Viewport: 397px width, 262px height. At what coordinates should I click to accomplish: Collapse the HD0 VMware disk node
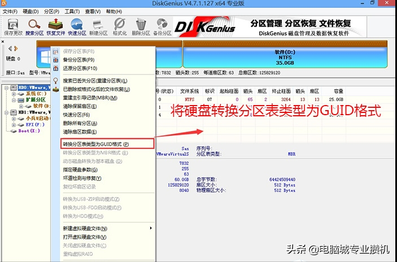click(7, 88)
